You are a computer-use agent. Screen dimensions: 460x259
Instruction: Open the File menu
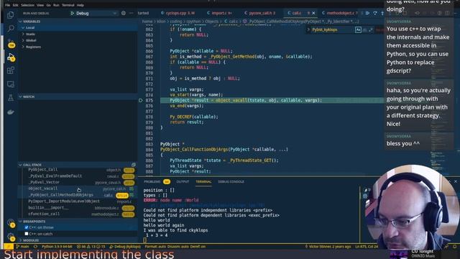click(x=8, y=5)
